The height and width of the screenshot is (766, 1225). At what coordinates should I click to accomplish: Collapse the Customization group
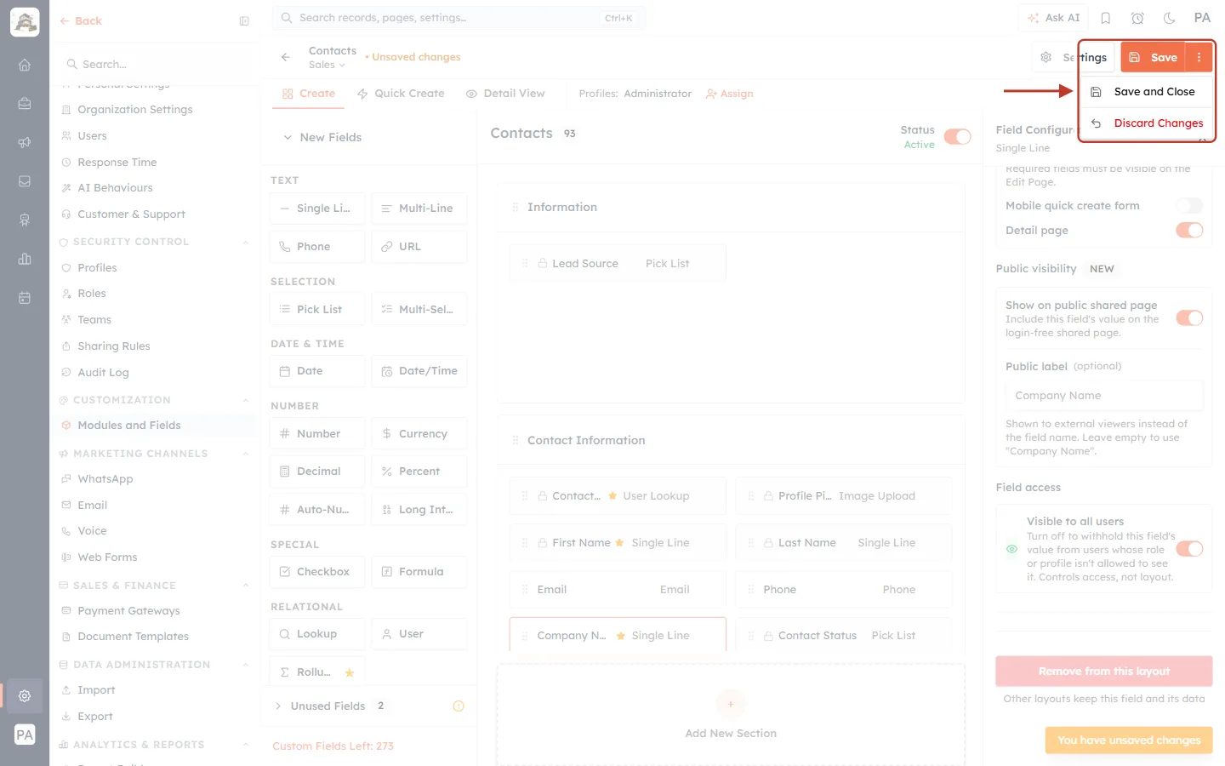(246, 400)
